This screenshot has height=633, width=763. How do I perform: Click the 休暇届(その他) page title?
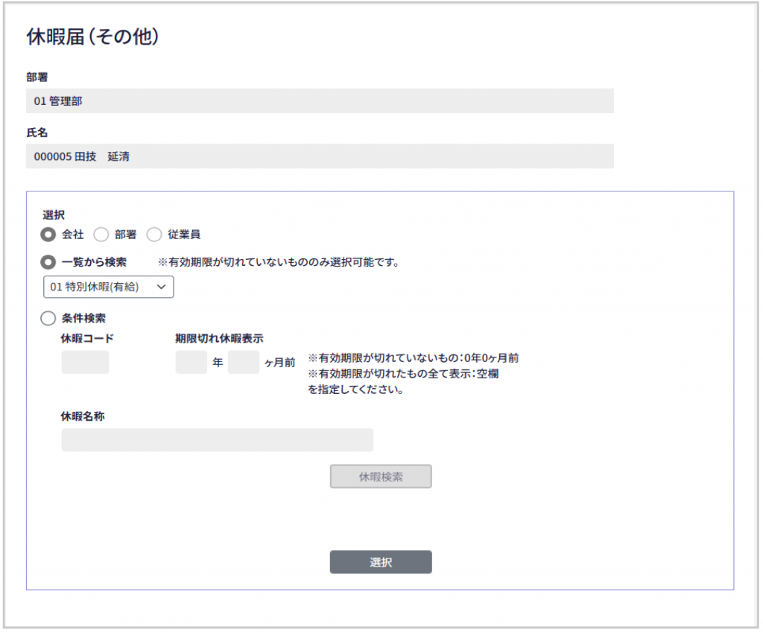[x=93, y=37]
